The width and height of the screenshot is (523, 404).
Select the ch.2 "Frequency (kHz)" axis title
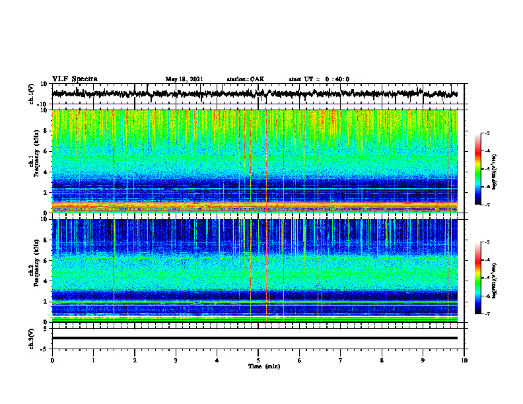click(x=36, y=263)
